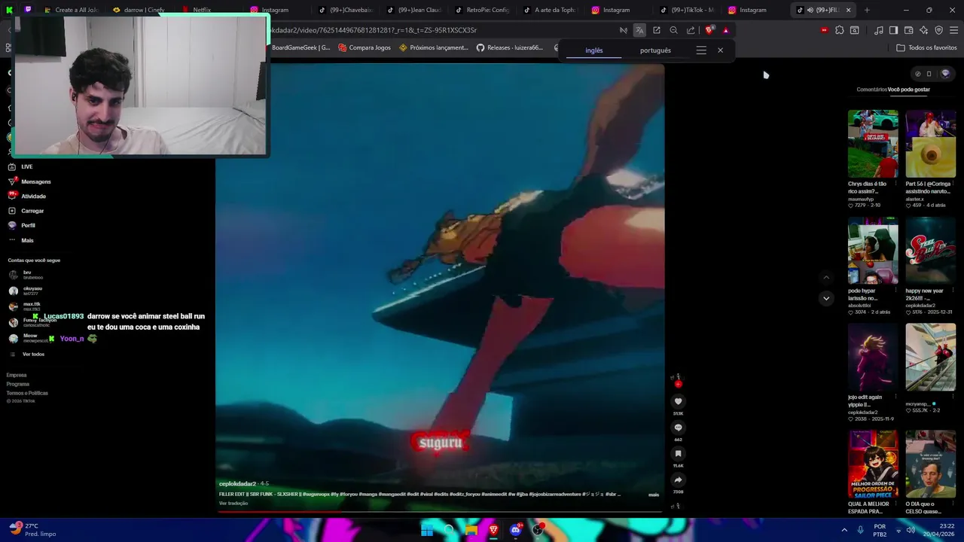The image size is (964, 542).
Task: Open the Windows Start button
Action: pos(427,530)
